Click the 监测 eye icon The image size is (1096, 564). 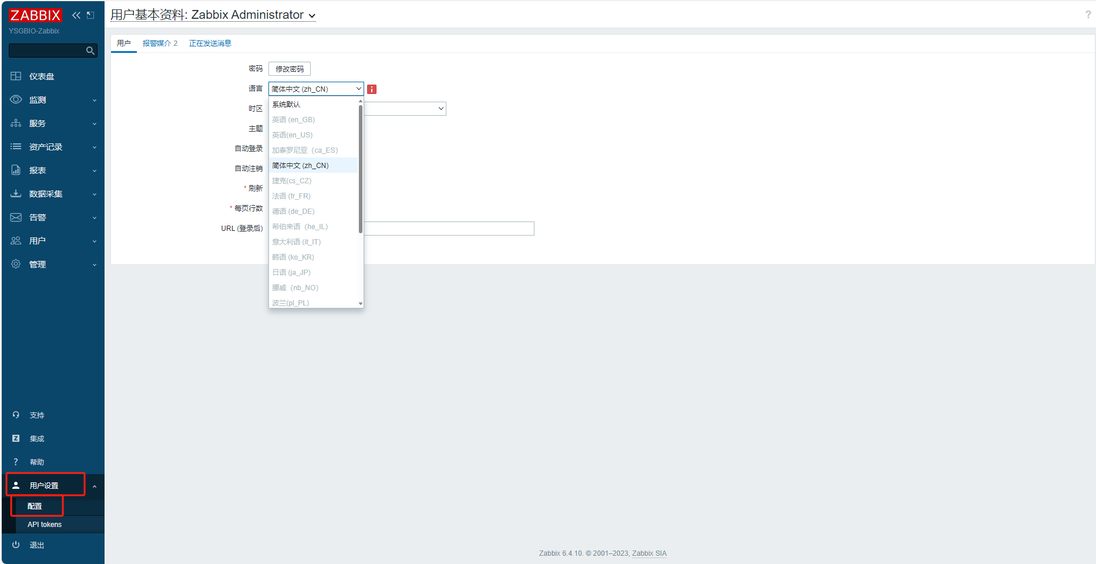(x=16, y=100)
